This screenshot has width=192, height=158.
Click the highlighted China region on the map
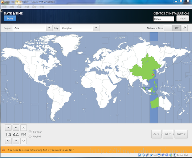[x=146, y=69]
